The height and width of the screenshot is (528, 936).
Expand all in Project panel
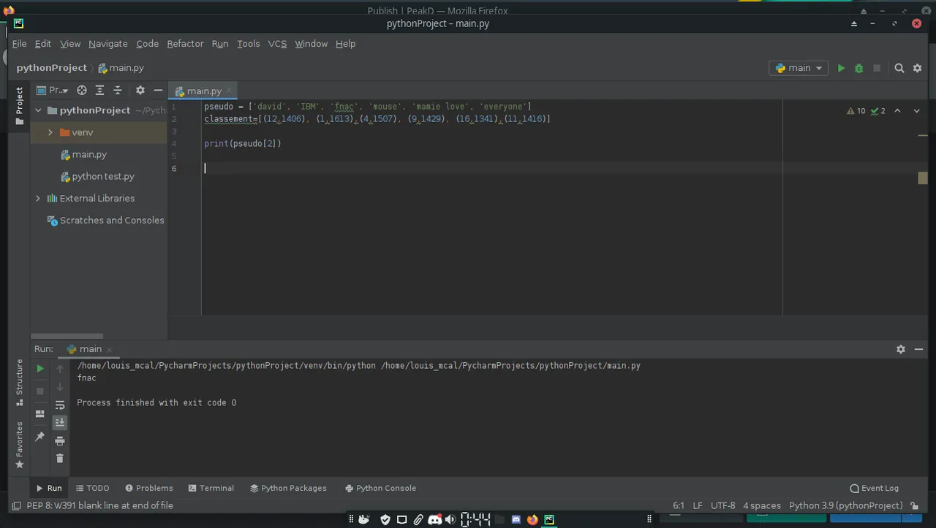click(99, 91)
